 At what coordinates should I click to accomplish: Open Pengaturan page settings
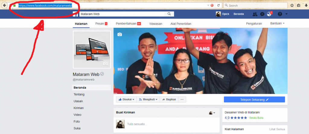coord(254,24)
